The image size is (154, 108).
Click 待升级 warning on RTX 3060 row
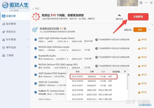click(x=142, y=66)
